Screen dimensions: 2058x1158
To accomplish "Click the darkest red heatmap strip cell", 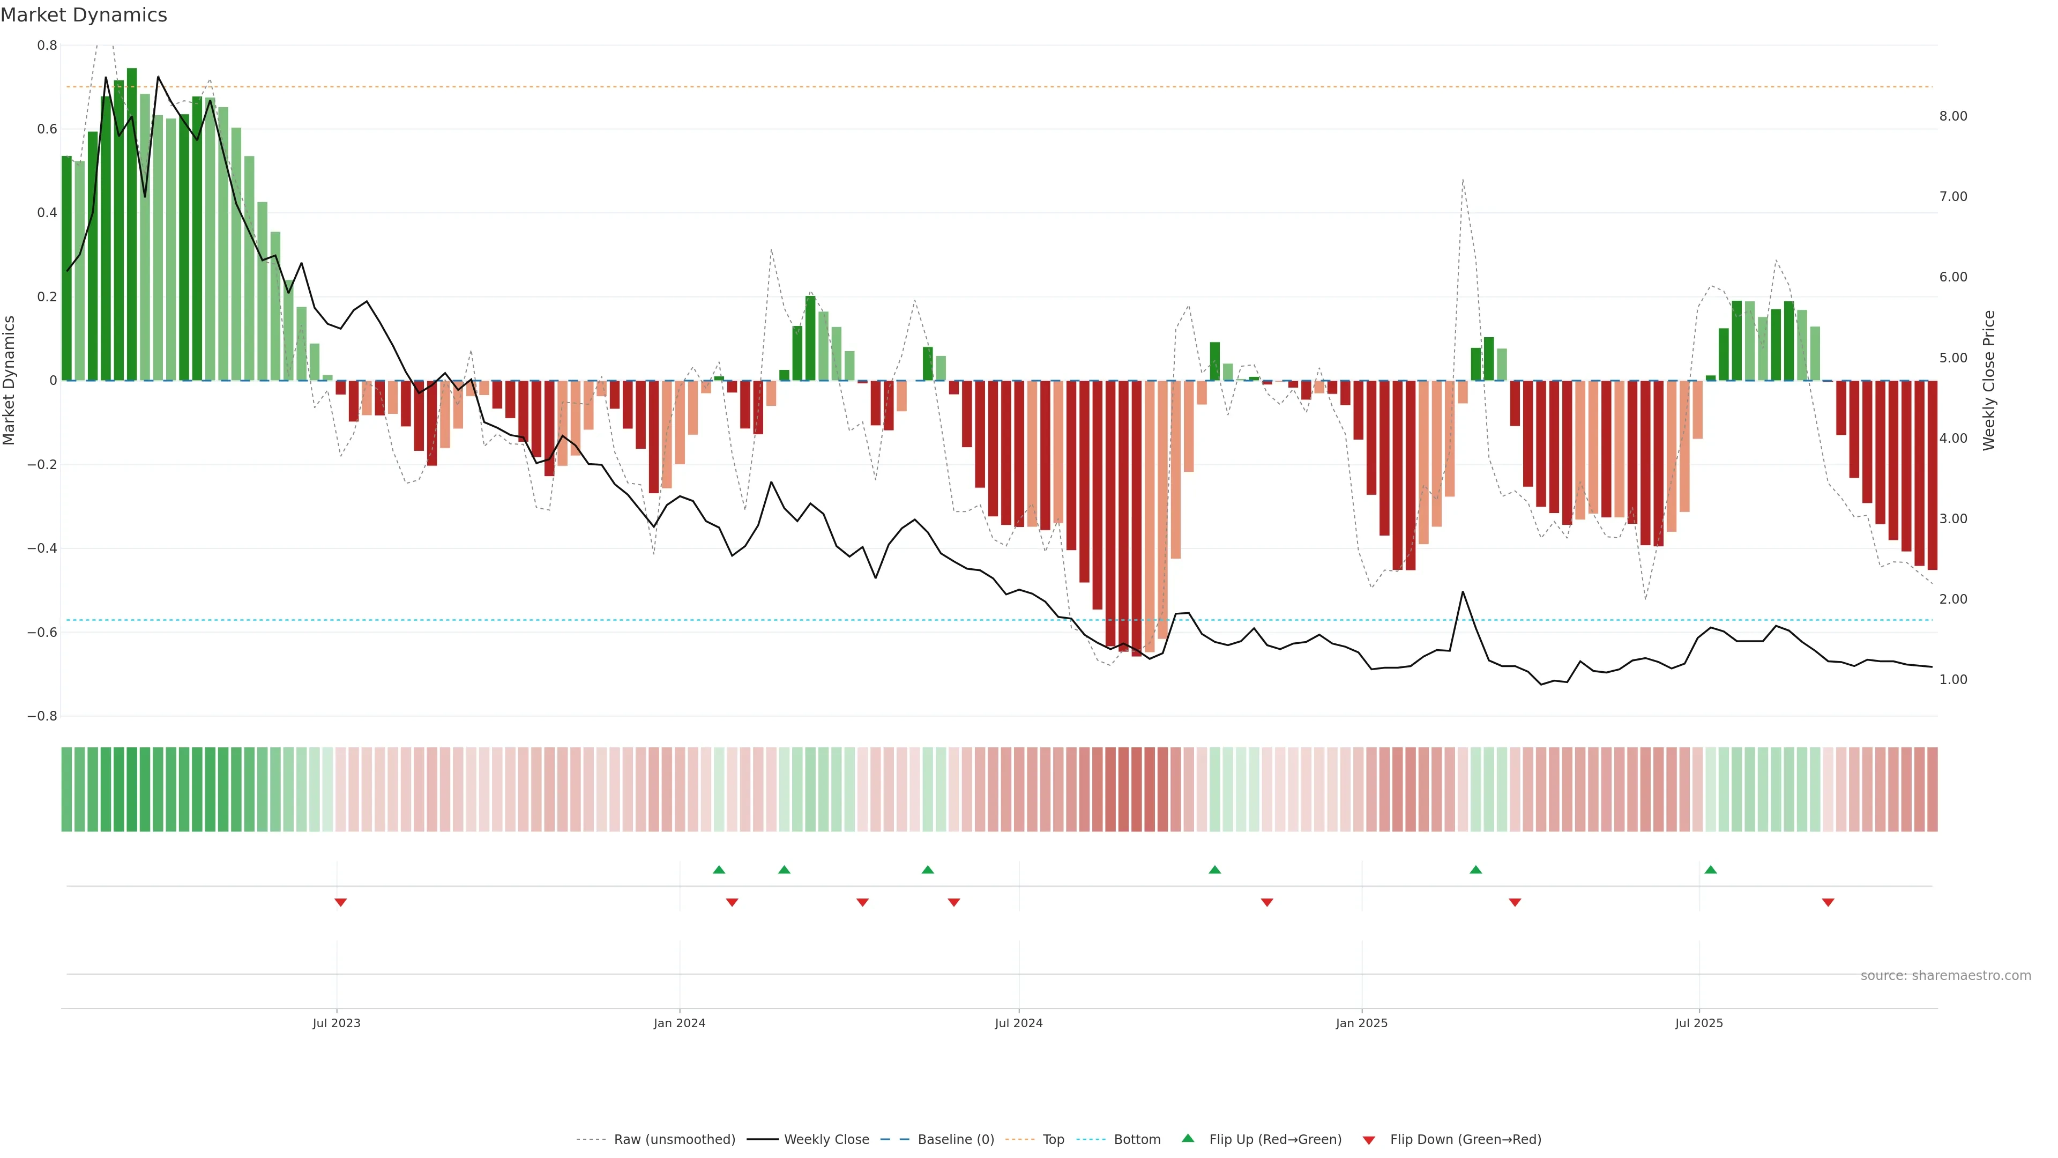I will 1136,789.
